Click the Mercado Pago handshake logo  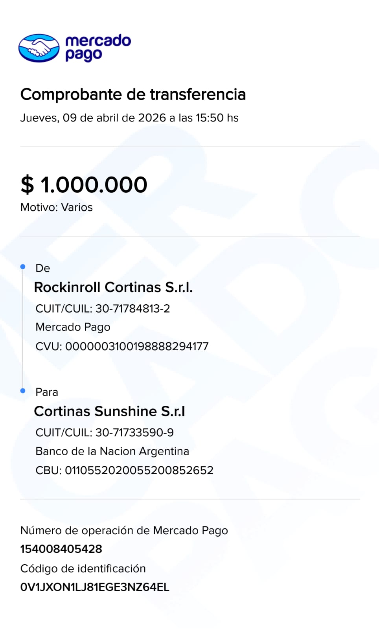tap(39, 48)
